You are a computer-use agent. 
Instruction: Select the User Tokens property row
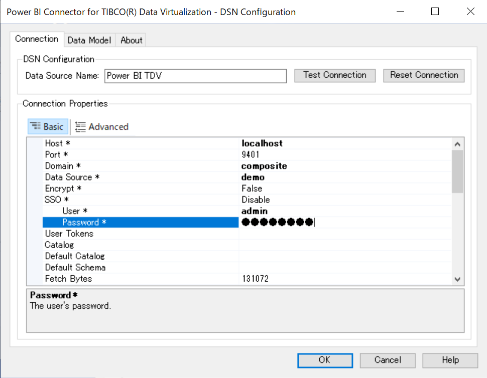pyautogui.click(x=247, y=234)
